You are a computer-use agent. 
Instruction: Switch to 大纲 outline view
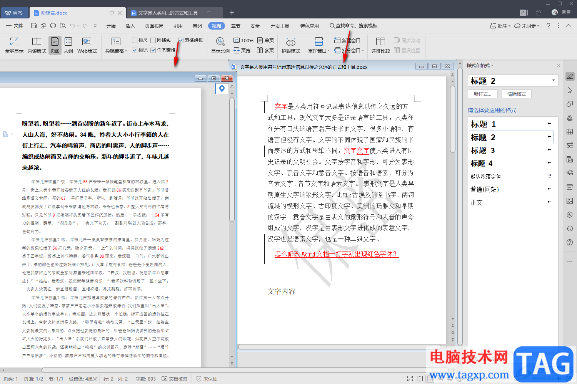(68, 45)
